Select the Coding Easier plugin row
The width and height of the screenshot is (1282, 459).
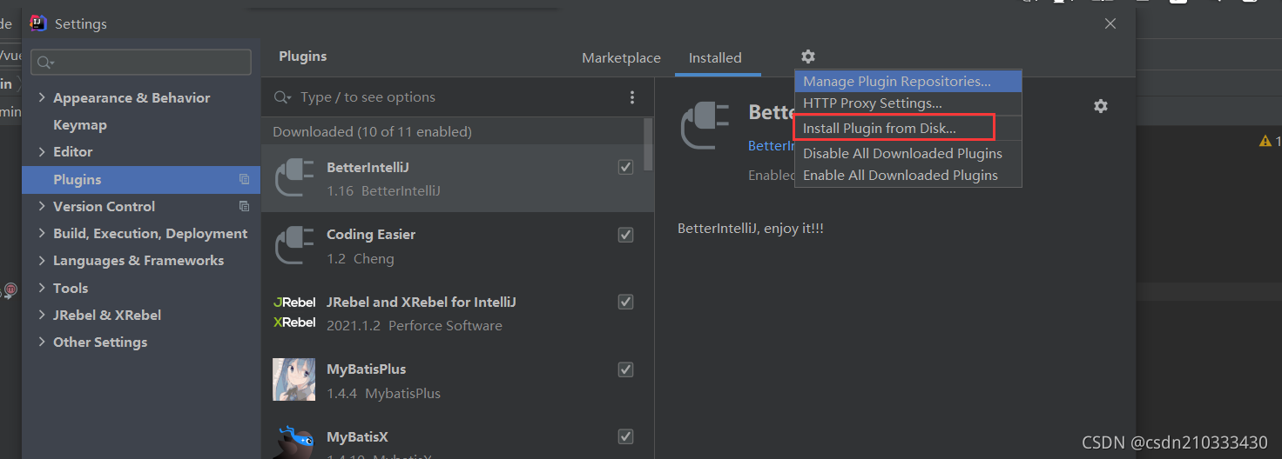457,246
